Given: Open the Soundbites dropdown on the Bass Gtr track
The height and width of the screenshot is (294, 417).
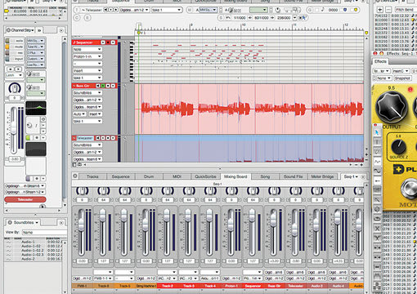Looking at the screenshot, I should (87, 93).
